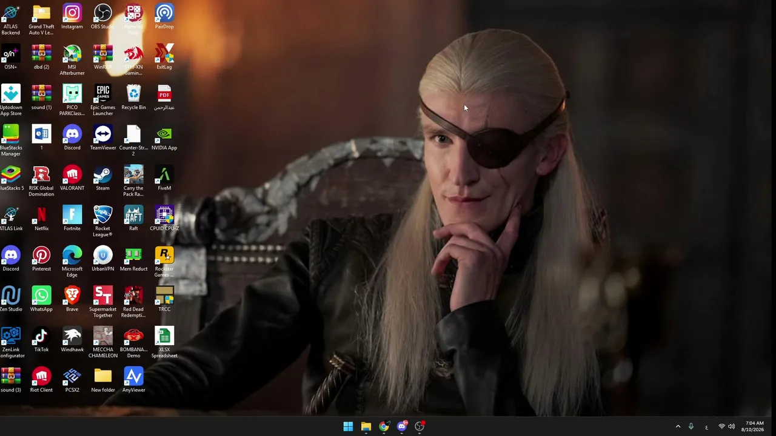The image size is (776, 436).
Task: Select the WhatsApp desktop icon
Action: pyautogui.click(x=41, y=300)
